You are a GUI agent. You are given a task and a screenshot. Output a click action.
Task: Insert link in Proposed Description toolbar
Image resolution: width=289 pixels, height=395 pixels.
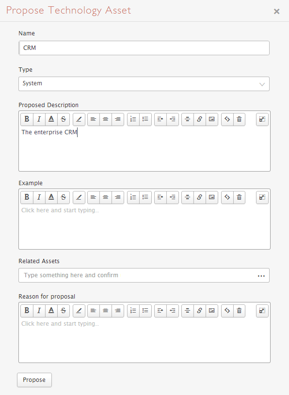[x=200, y=119]
